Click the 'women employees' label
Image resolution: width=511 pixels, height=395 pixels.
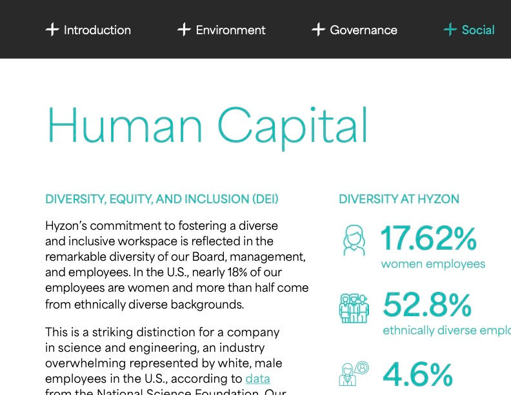433,264
